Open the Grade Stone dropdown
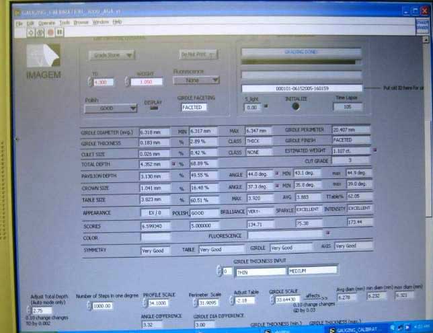Viewport: 433px width, 333px height. point(112,55)
